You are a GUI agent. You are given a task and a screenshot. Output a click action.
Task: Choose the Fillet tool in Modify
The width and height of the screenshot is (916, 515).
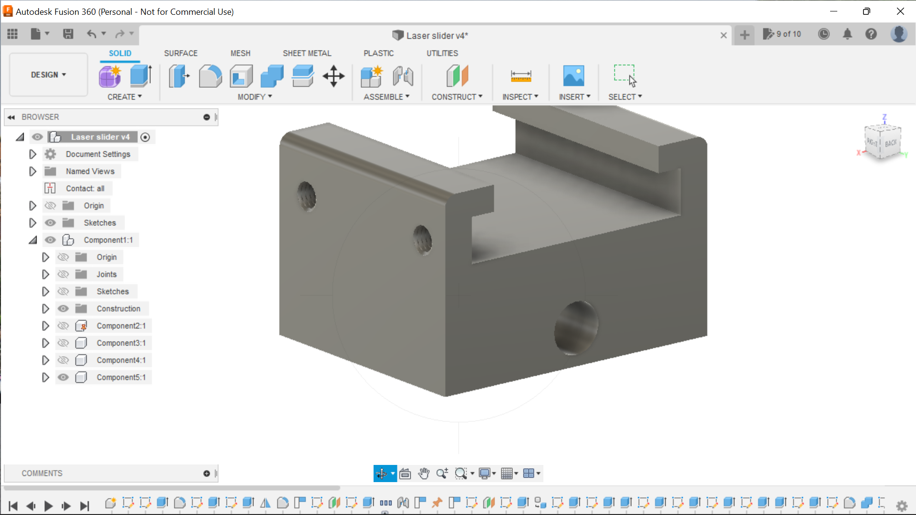(210, 76)
